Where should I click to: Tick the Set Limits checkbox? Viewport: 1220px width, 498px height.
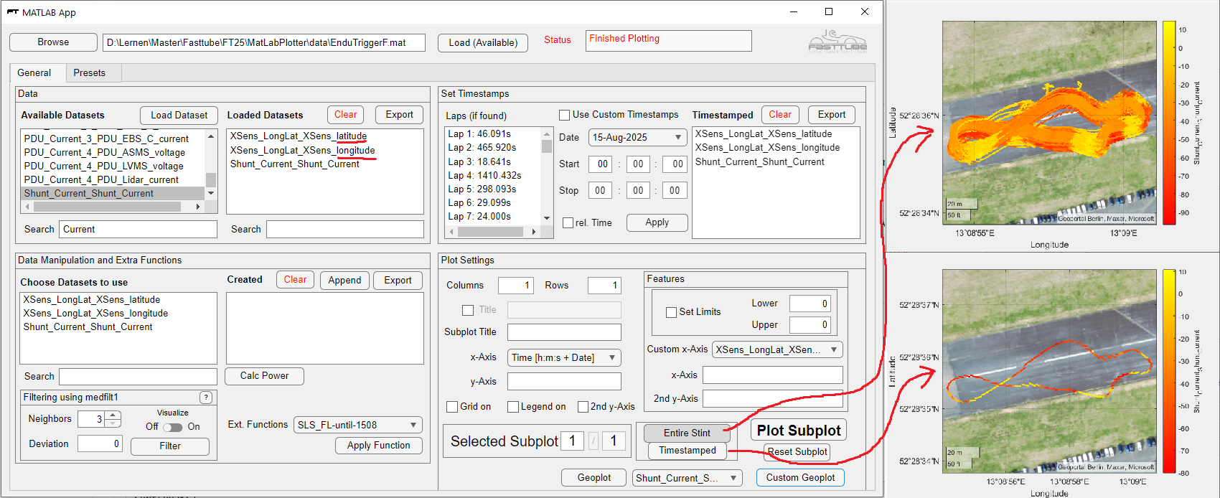[671, 312]
